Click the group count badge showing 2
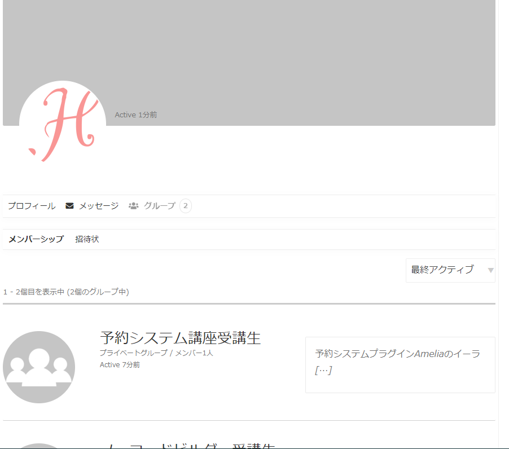The width and height of the screenshot is (509, 449). (x=186, y=206)
